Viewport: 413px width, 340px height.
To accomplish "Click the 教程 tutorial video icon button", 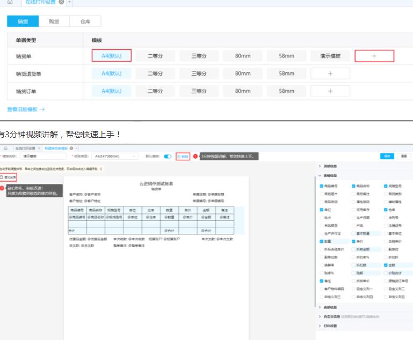I will [183, 157].
